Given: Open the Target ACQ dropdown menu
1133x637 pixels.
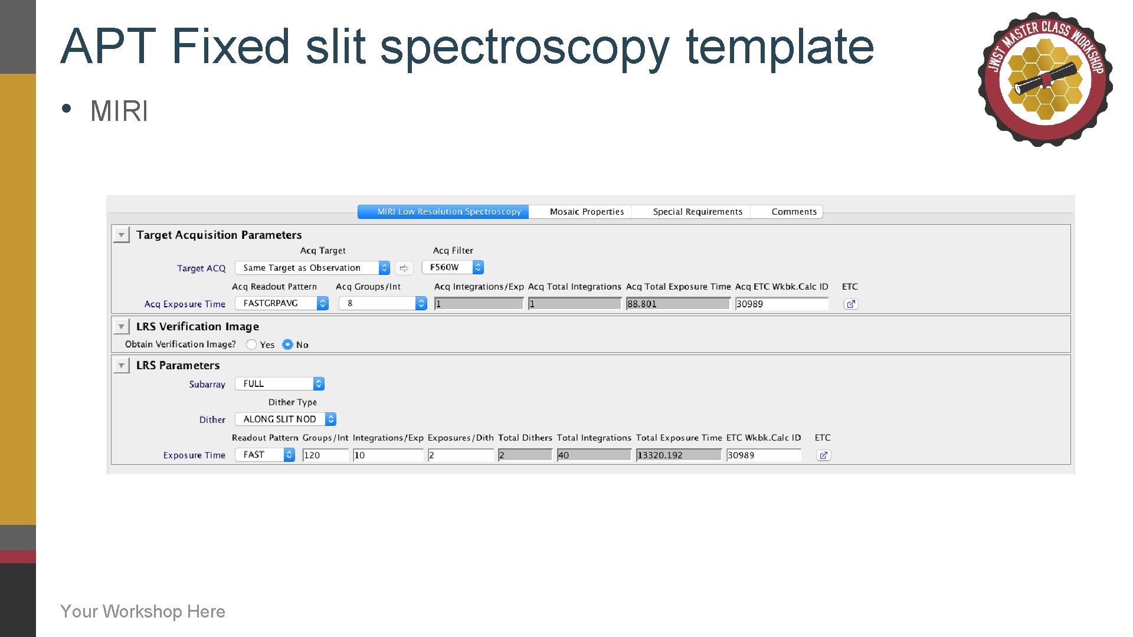Looking at the screenshot, I should [x=384, y=267].
